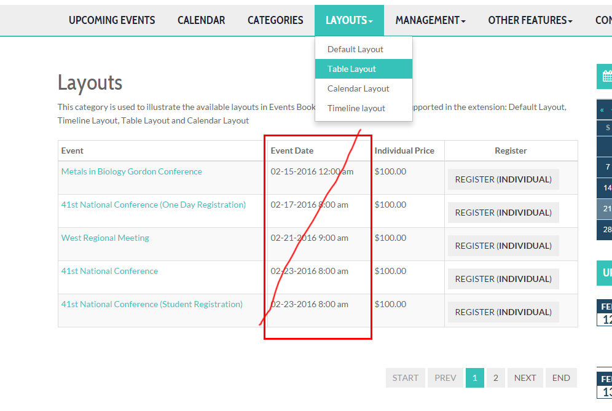612x411 pixels.
Task: Expand the Other Features dropdown
Action: click(x=530, y=20)
